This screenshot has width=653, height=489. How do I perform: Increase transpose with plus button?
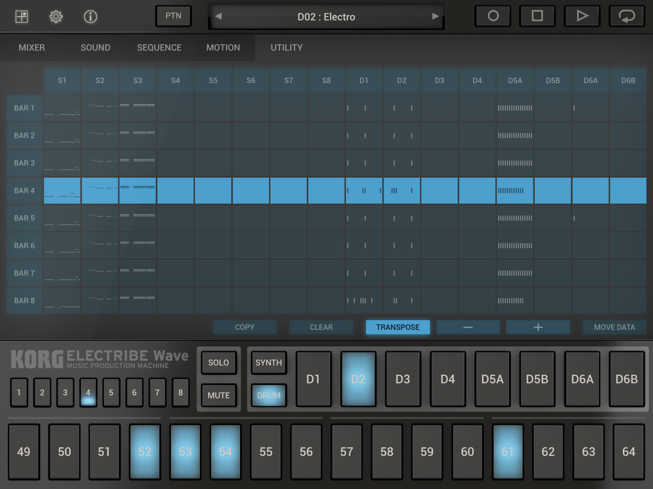pyautogui.click(x=538, y=327)
